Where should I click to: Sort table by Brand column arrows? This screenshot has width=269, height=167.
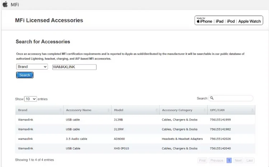pyautogui.click(x=61, y=110)
